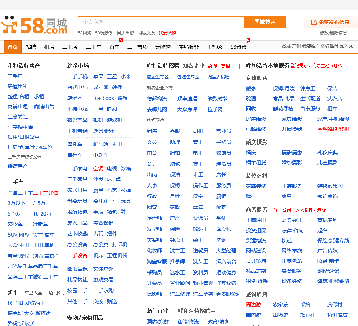Open the red 我要装修 link

(x=167, y=33)
